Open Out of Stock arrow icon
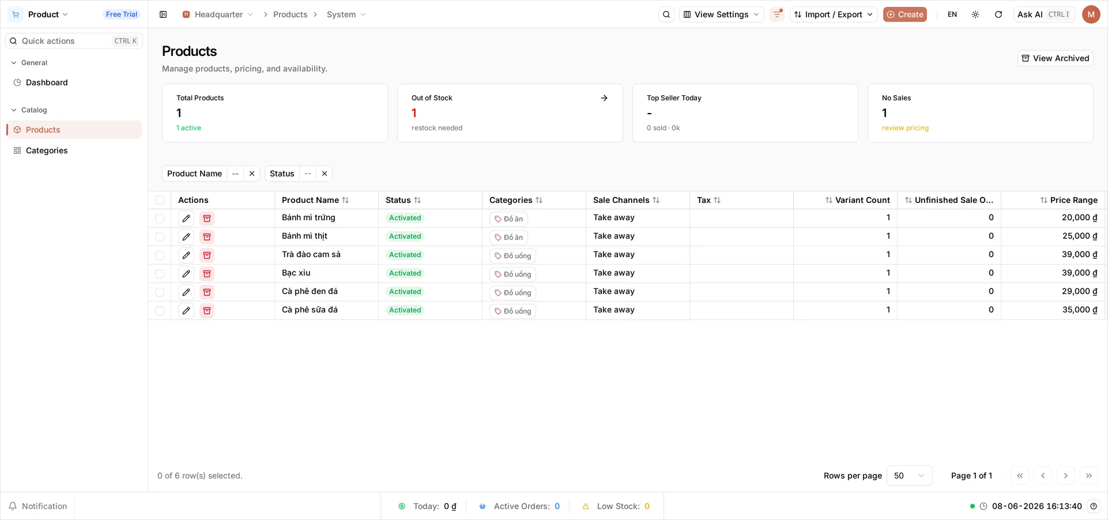 click(604, 98)
